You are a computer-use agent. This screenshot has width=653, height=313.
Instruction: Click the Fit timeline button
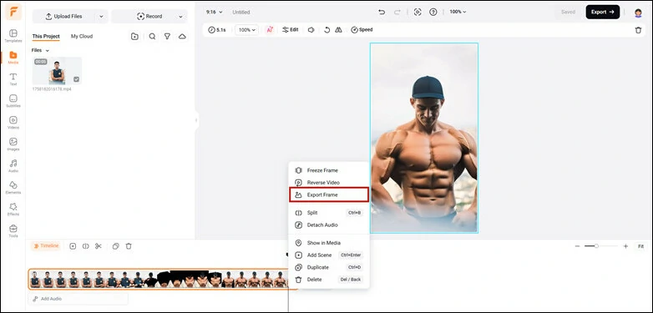coord(641,246)
